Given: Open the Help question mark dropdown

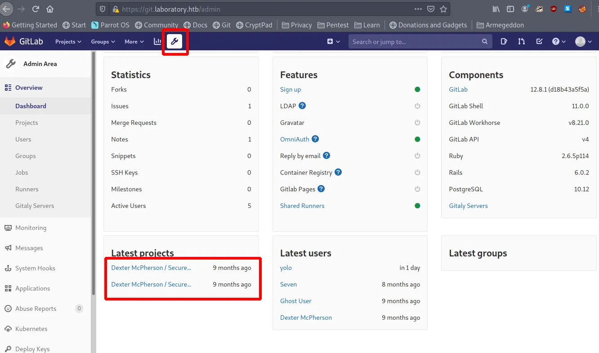Looking at the screenshot, I should click(559, 41).
